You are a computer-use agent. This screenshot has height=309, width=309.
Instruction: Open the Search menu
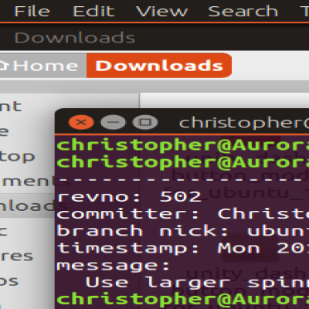pyautogui.click(x=243, y=12)
